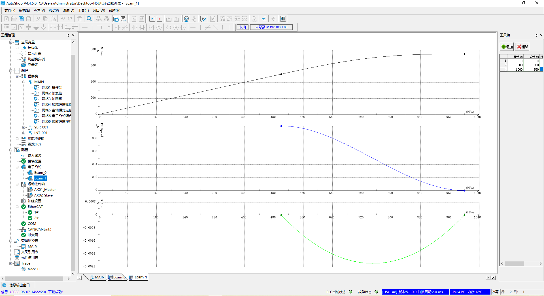Open the PLC(P) menu

pos(54,10)
